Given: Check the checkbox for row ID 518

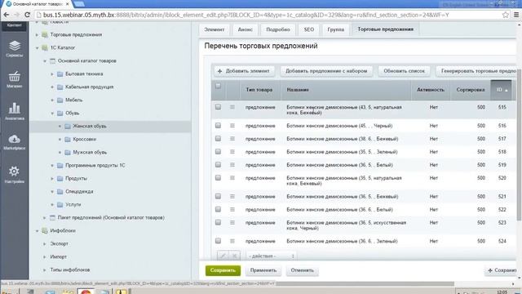Looking at the screenshot, I should (x=218, y=151).
